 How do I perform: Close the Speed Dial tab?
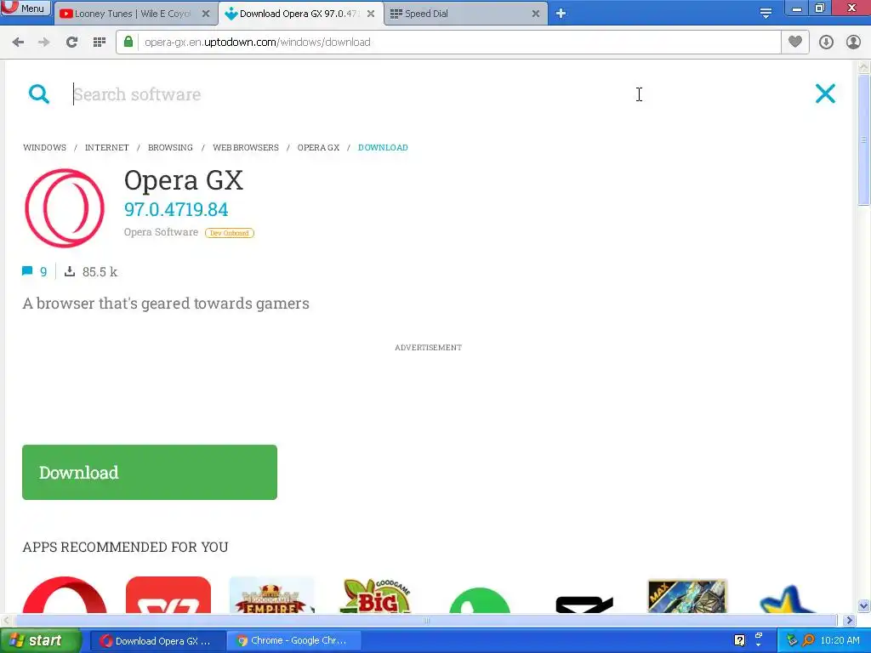tap(536, 14)
